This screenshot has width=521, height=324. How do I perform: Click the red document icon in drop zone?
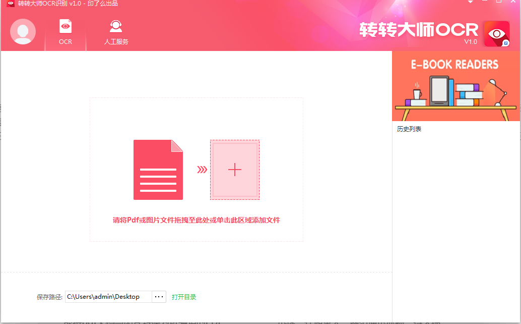click(x=158, y=170)
